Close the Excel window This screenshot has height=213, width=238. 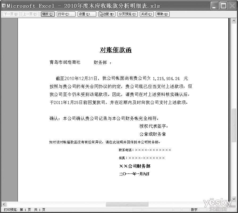[x=232, y=6]
